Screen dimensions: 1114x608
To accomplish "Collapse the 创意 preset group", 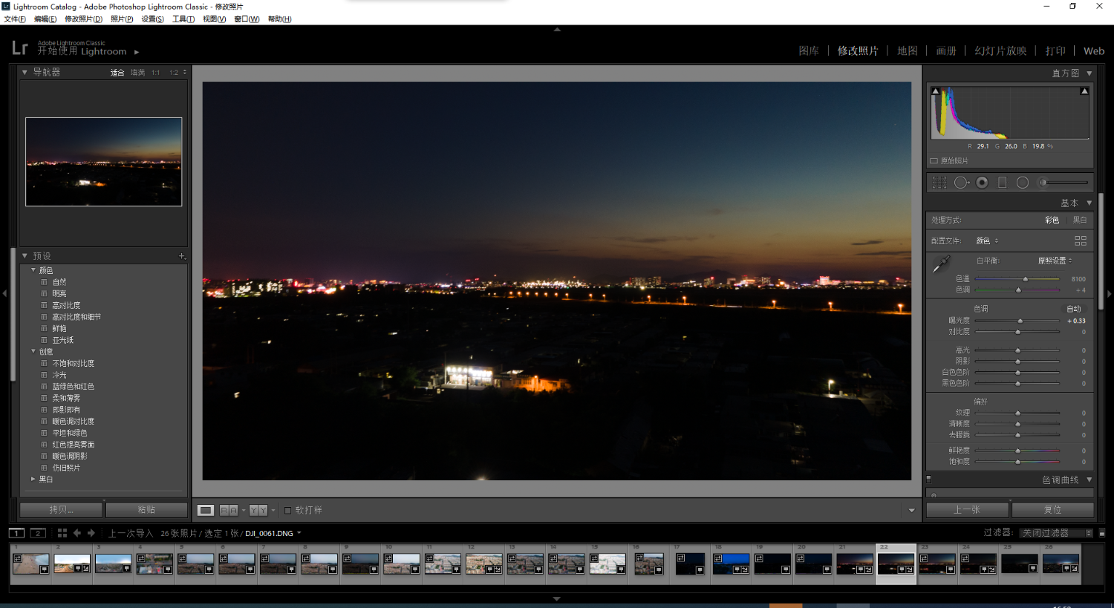I will coord(33,351).
